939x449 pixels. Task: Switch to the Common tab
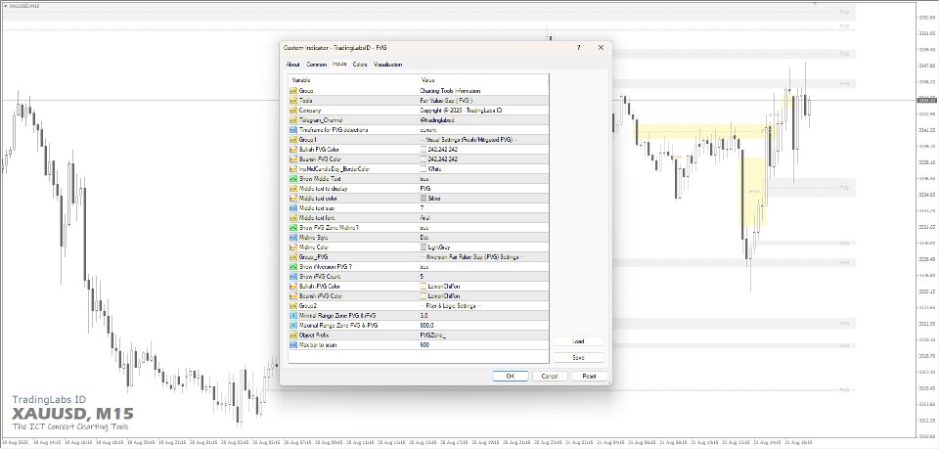pos(317,64)
